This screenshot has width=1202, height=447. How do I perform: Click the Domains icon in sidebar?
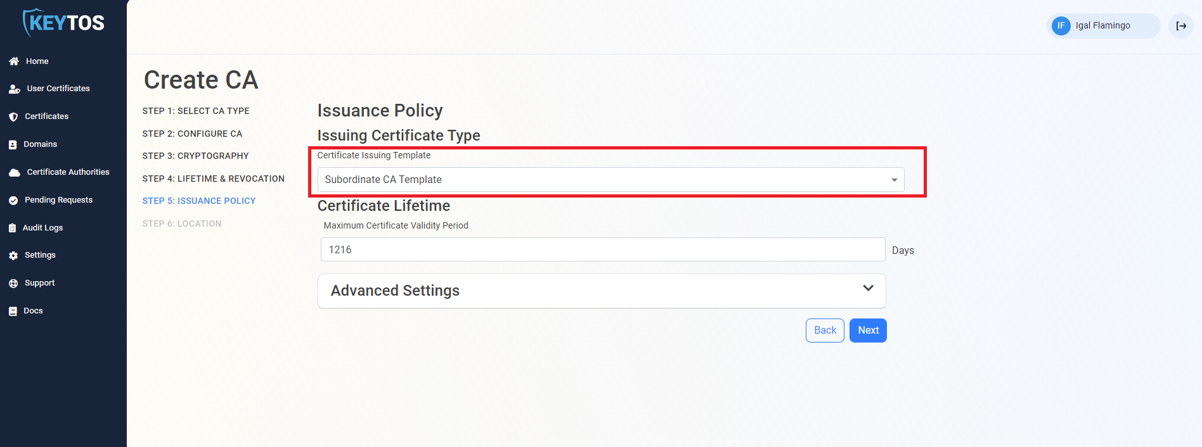(13, 145)
